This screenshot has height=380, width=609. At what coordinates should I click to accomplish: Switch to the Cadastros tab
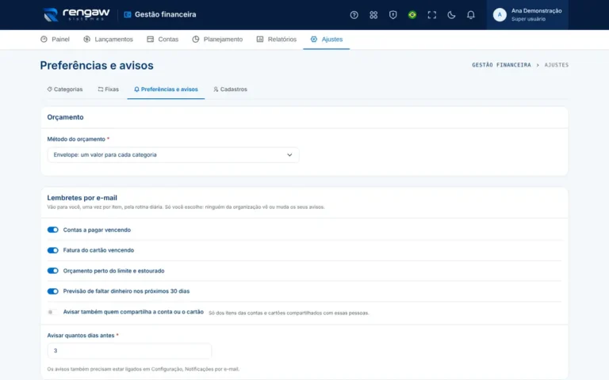230,89
